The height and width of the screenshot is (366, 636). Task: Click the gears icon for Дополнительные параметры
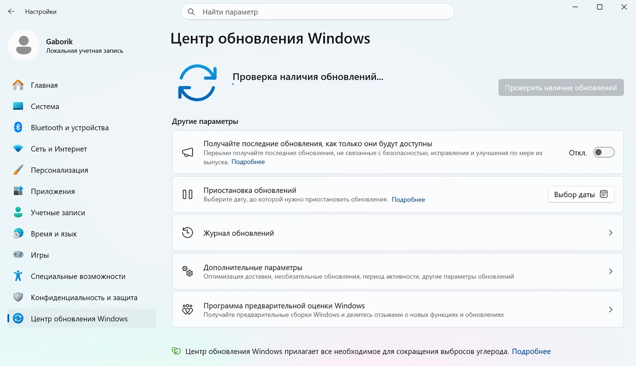pyautogui.click(x=188, y=271)
